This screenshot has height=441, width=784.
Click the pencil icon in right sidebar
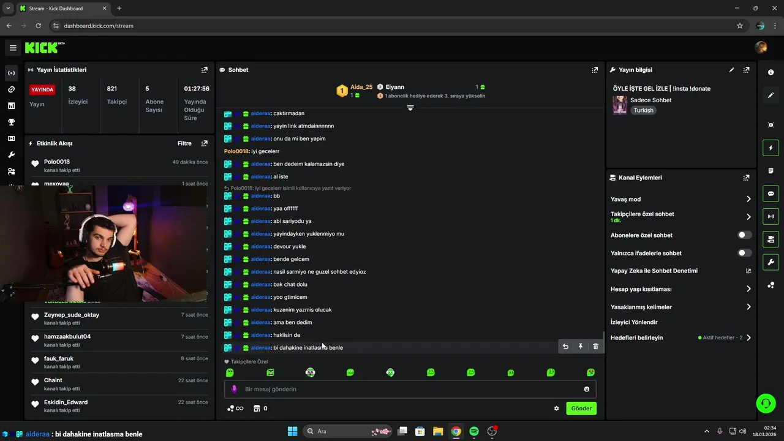771,95
